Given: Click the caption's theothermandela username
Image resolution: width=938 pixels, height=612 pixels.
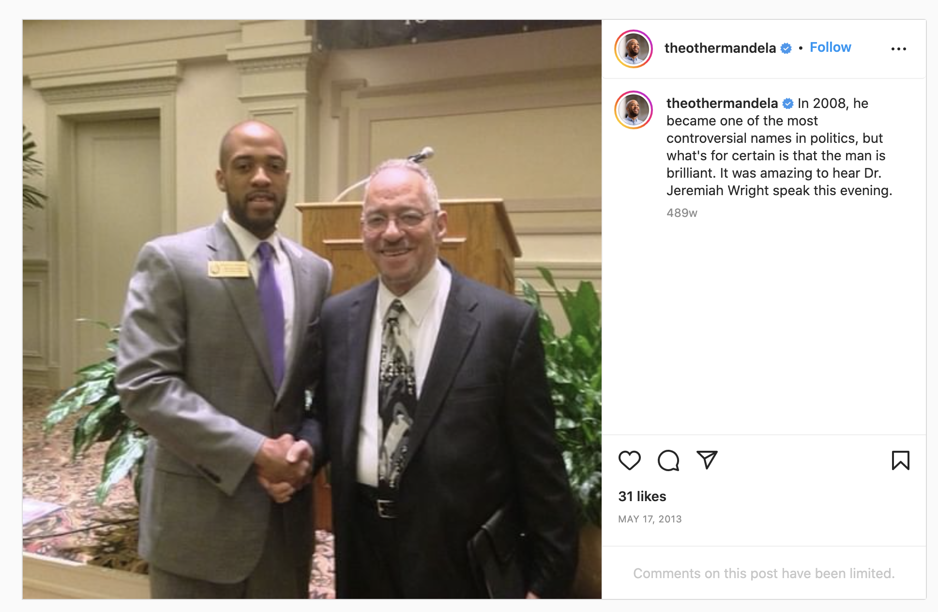Looking at the screenshot, I should click(x=722, y=103).
